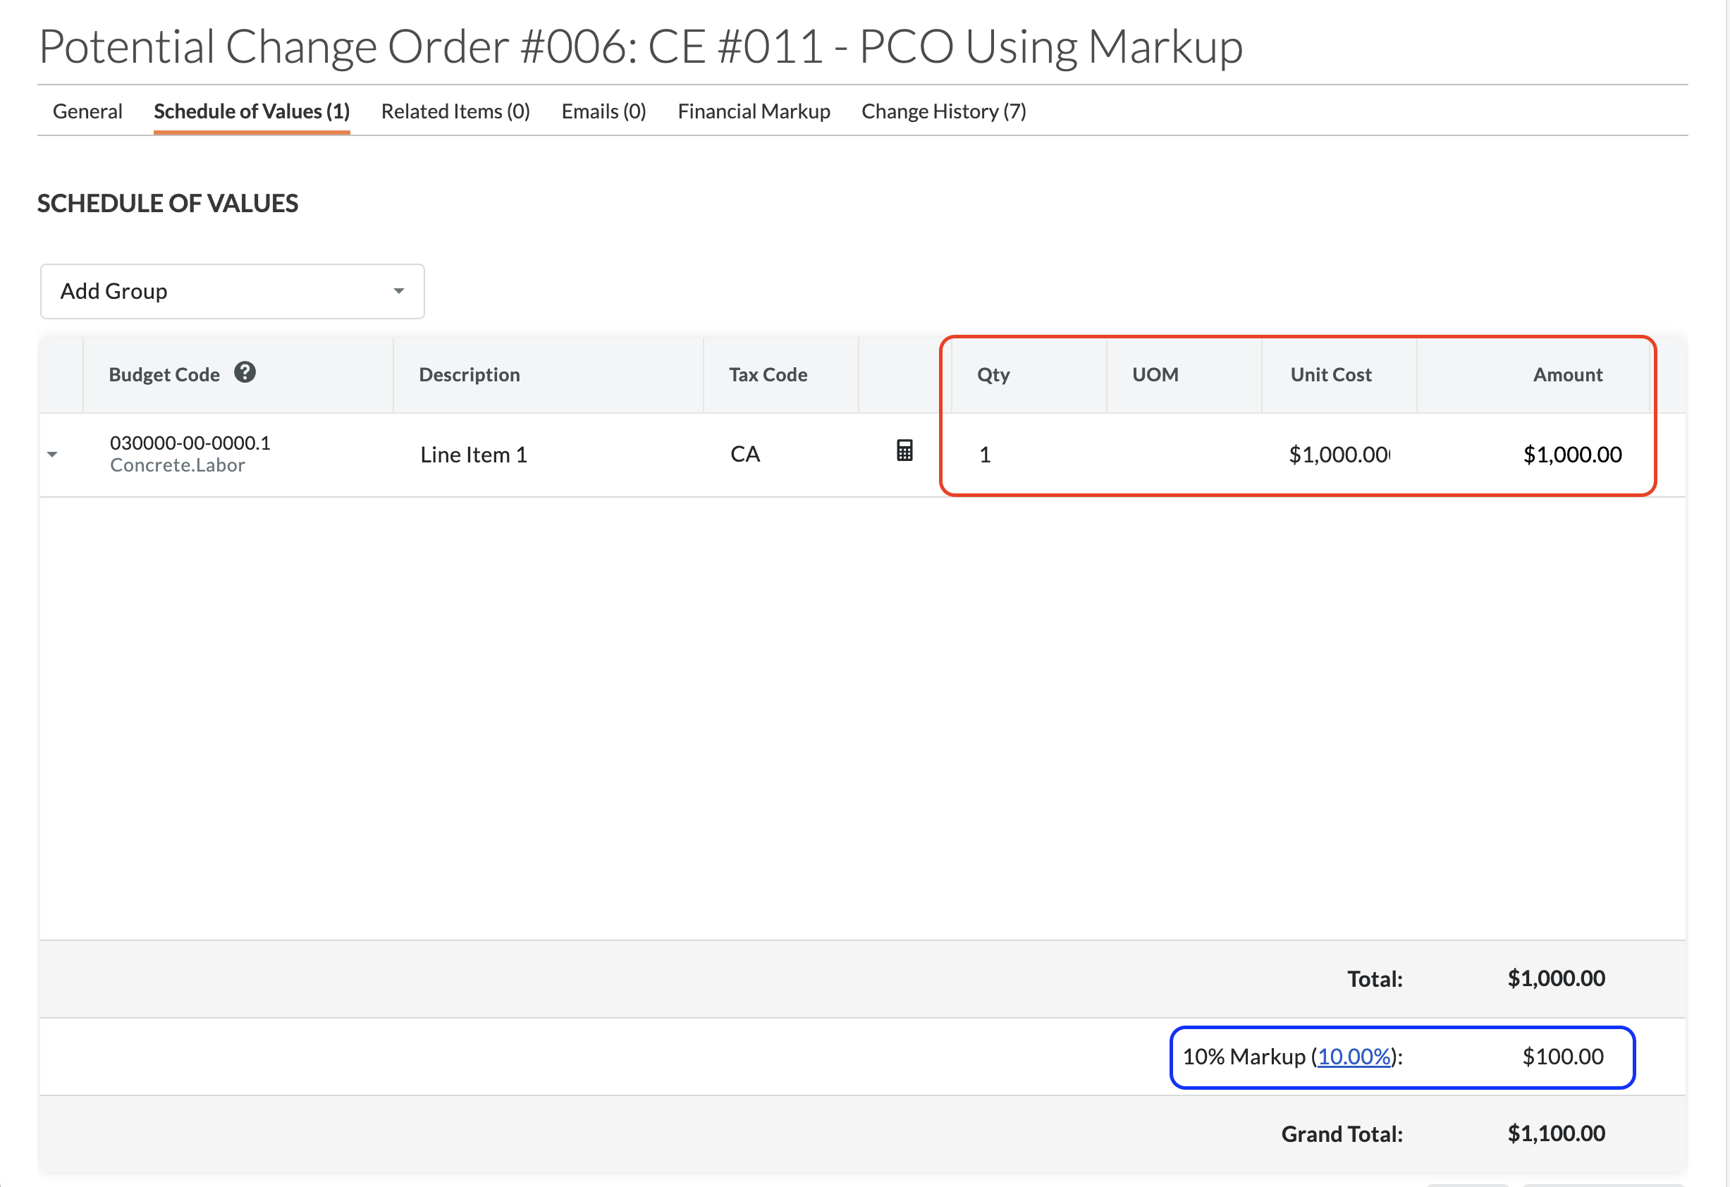Click the Budget Code help question mark icon
The height and width of the screenshot is (1187, 1730).
(245, 372)
